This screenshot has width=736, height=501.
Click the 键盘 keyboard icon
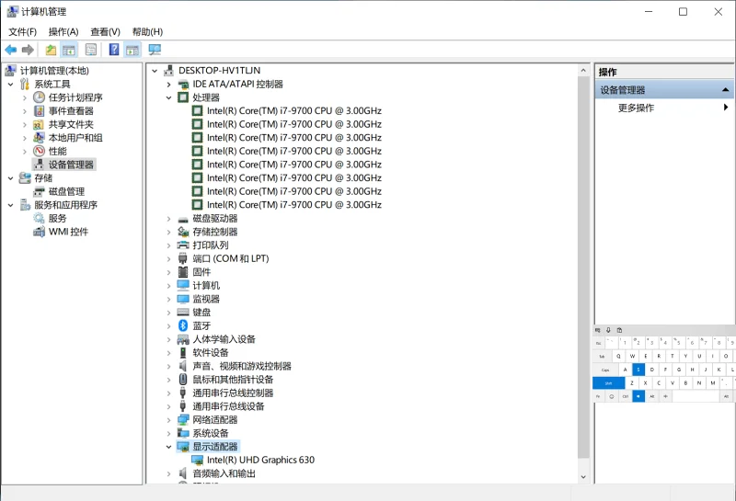[183, 313]
